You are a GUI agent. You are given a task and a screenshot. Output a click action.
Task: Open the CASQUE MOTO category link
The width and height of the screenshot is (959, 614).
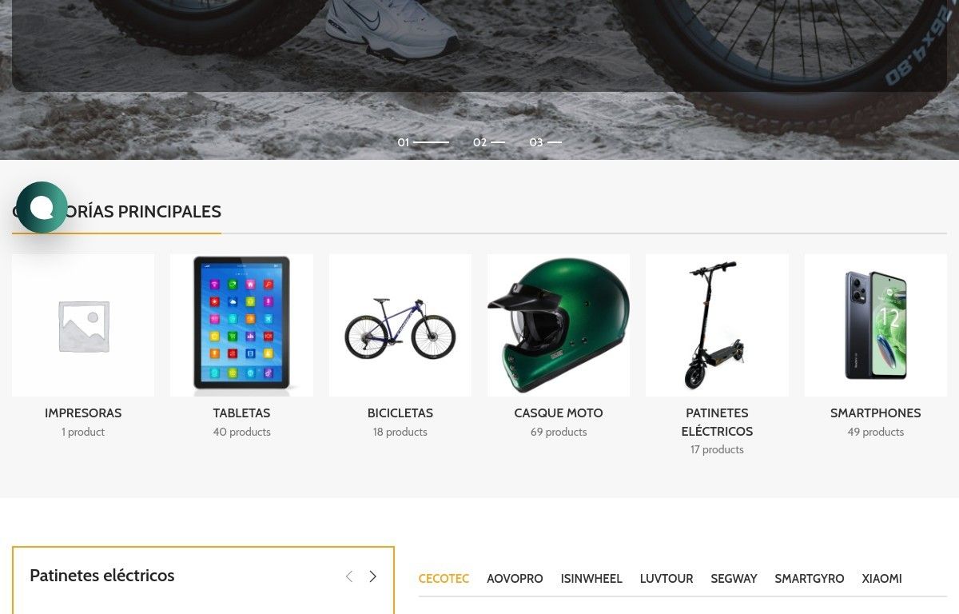click(x=559, y=413)
